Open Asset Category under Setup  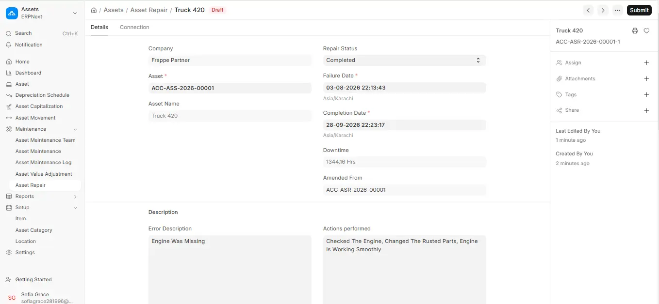34,230
